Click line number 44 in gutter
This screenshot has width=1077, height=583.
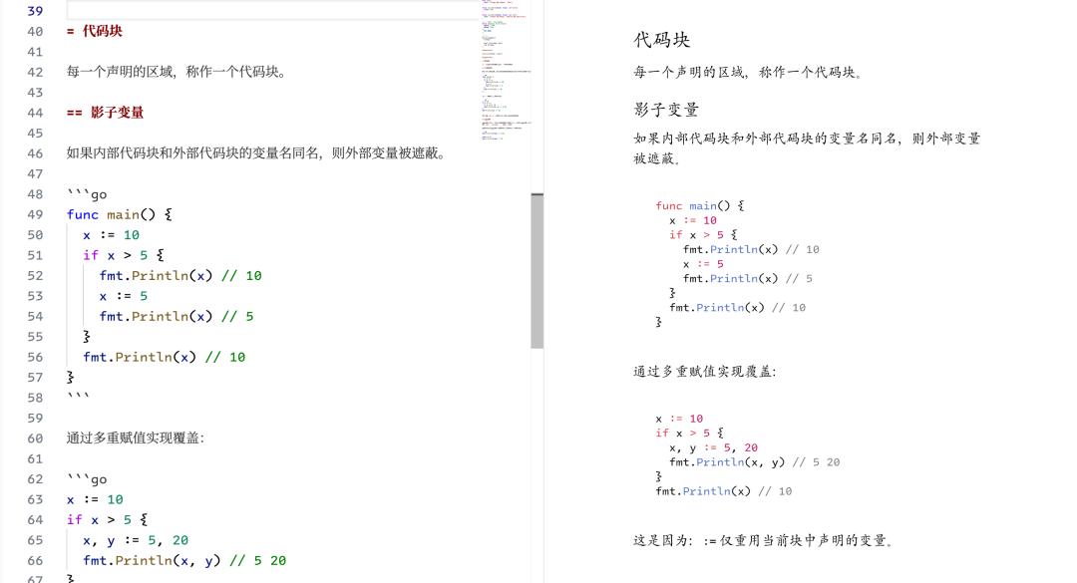coord(34,113)
